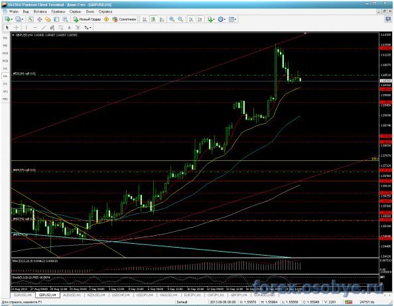Click the connection status bars icon
Screen dimensions: 394x306
(348, 302)
